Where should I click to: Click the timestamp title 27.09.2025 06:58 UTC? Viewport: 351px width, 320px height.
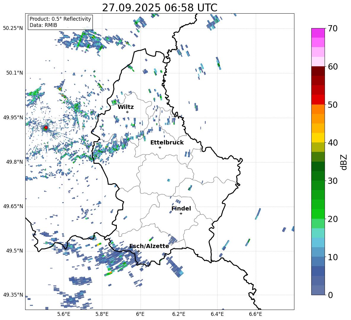pyautogui.click(x=159, y=8)
